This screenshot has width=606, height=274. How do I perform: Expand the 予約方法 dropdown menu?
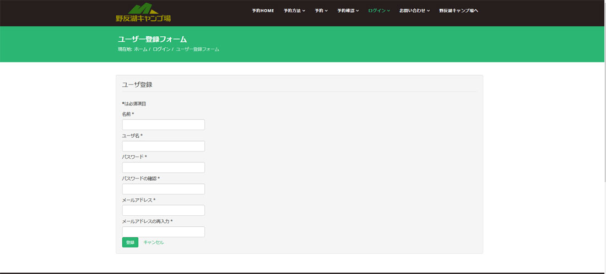pyautogui.click(x=294, y=10)
